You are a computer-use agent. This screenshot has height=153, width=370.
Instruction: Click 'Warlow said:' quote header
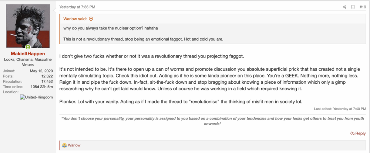click(x=75, y=19)
